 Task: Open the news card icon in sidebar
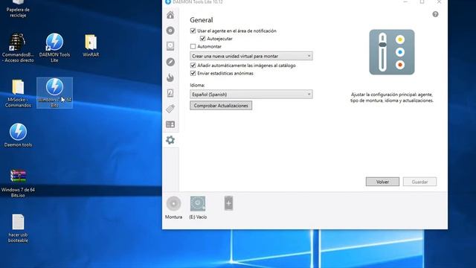point(170,124)
